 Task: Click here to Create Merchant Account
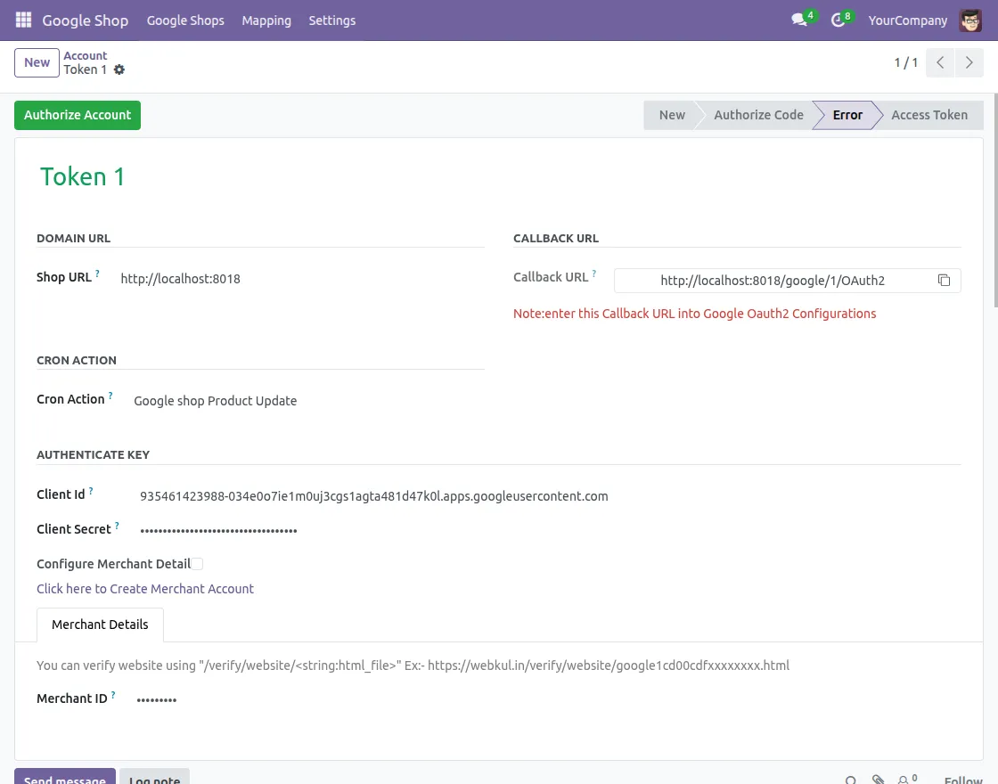[x=144, y=589]
